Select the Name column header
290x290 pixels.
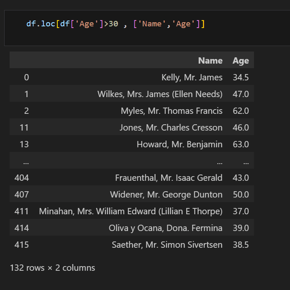(210, 61)
